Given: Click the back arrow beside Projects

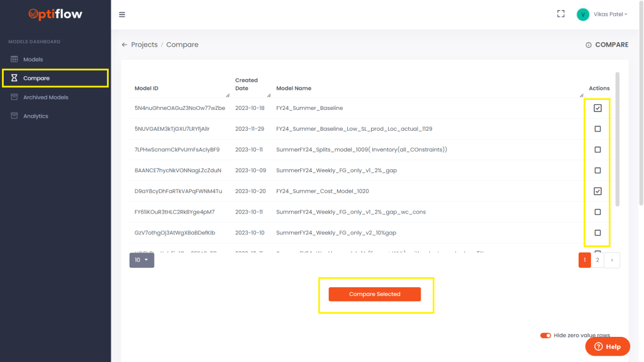Looking at the screenshot, I should [125, 45].
